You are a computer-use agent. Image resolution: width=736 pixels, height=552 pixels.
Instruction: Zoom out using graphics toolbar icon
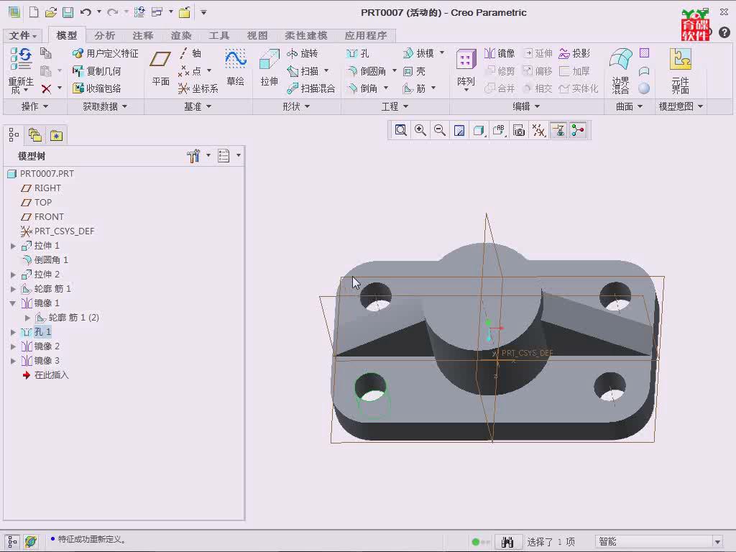pos(439,130)
